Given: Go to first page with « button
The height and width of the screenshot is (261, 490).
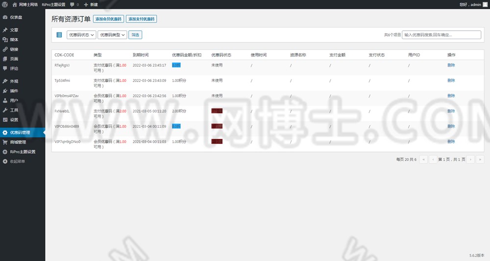Looking at the screenshot, I should pyautogui.click(x=423, y=160).
